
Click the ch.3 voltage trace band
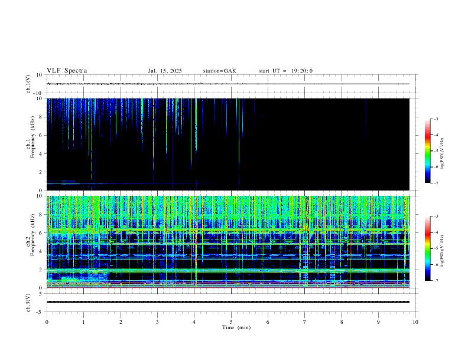(x=227, y=302)
